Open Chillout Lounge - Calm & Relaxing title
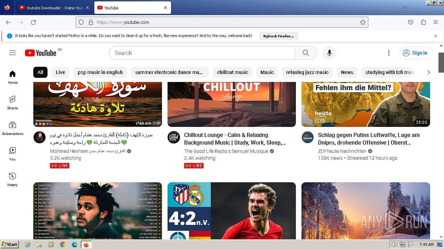 (235, 139)
